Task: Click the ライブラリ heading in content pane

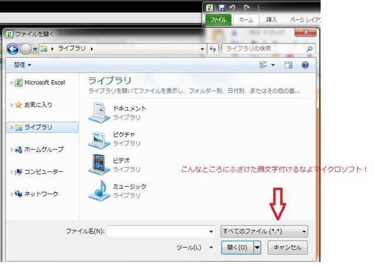Action: (110, 81)
